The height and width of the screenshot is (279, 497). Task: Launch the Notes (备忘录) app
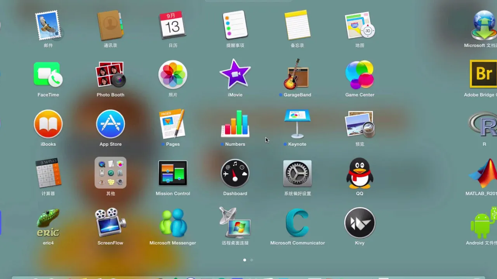point(297,26)
